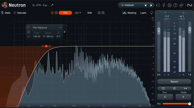
Task: Click the inter-plugin communication icon
Action: [181, 5]
